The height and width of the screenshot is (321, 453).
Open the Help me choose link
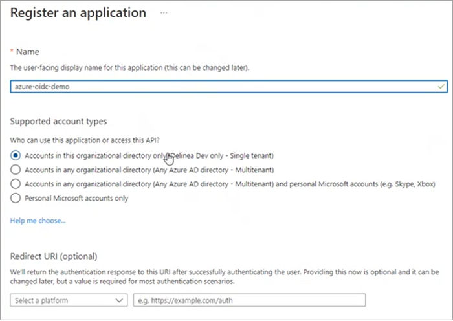(x=38, y=221)
